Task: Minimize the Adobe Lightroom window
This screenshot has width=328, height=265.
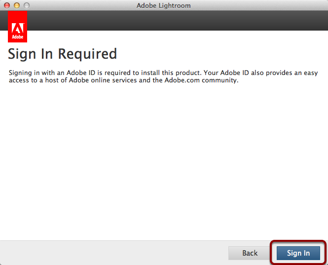Action: [17, 5]
